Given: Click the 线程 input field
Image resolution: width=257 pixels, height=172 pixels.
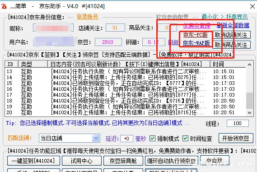Looking at the screenshot, I should 238,123.
